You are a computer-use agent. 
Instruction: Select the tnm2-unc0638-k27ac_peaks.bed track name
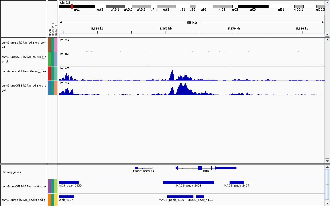(24, 187)
